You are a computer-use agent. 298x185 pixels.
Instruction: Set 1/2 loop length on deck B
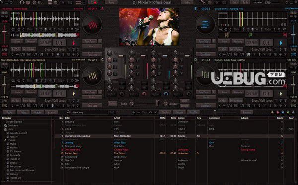248,55
